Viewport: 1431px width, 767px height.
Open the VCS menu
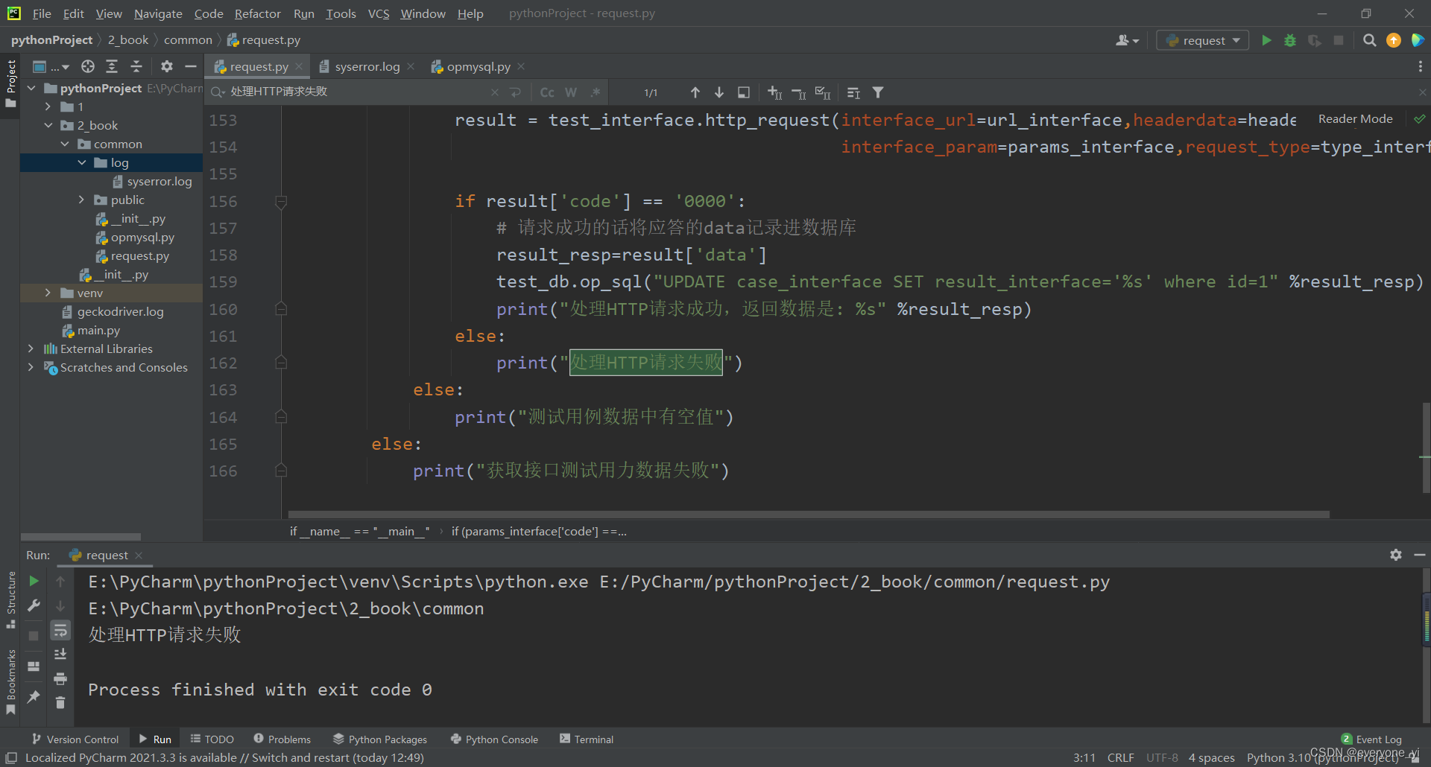379,13
